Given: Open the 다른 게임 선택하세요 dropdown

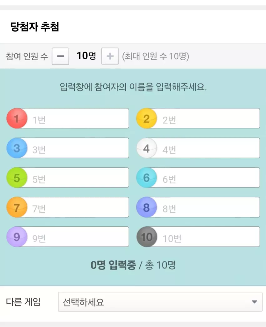Looking at the screenshot, I should point(160,302).
